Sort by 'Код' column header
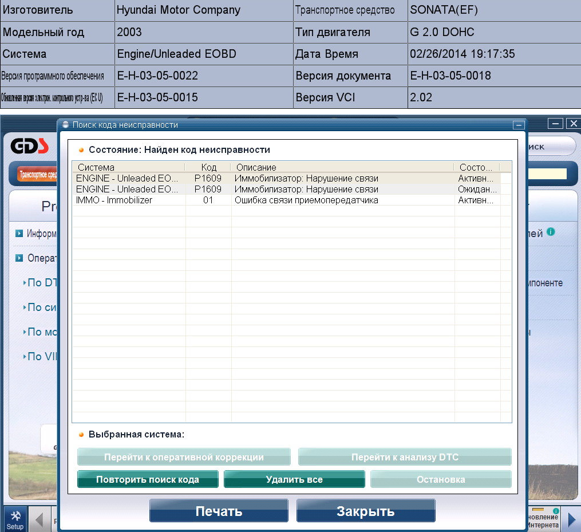The height and width of the screenshot is (532, 581). click(208, 167)
